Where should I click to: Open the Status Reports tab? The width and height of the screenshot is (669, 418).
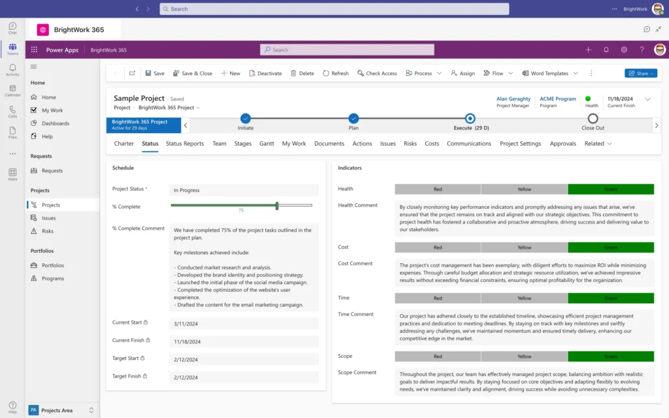coord(185,144)
